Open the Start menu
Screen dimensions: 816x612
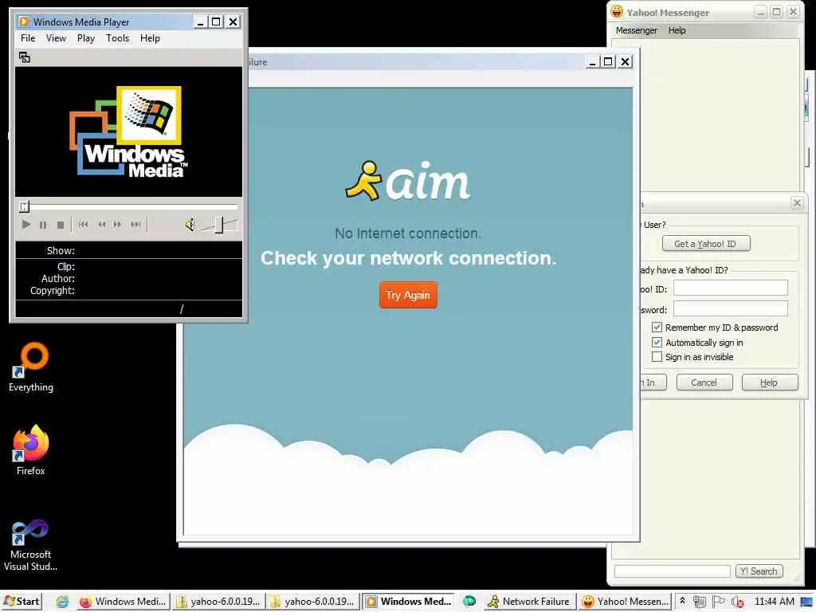tap(21, 602)
